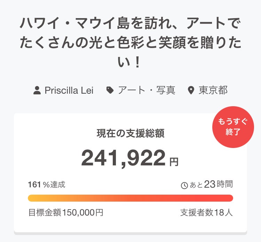261x242 pixels.
Task: Click the orange midpoint of the progress bar
Action: click(130, 198)
